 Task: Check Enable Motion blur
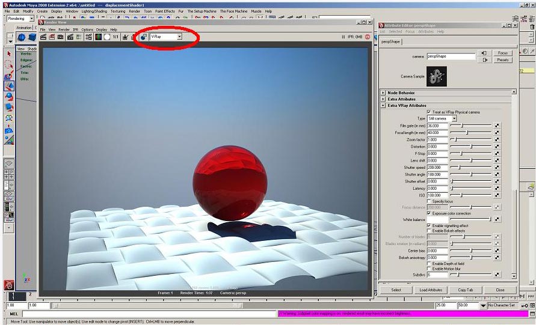click(x=429, y=269)
